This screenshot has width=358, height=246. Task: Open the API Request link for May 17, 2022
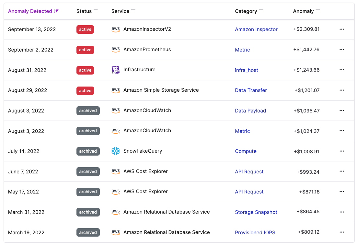click(x=249, y=192)
